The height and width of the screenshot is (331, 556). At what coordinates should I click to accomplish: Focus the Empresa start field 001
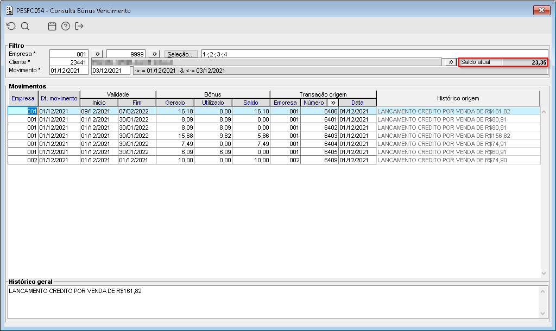(x=69, y=54)
